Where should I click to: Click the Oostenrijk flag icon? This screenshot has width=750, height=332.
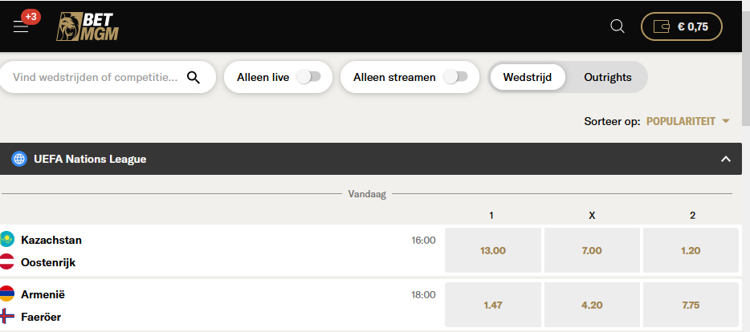(x=6, y=262)
